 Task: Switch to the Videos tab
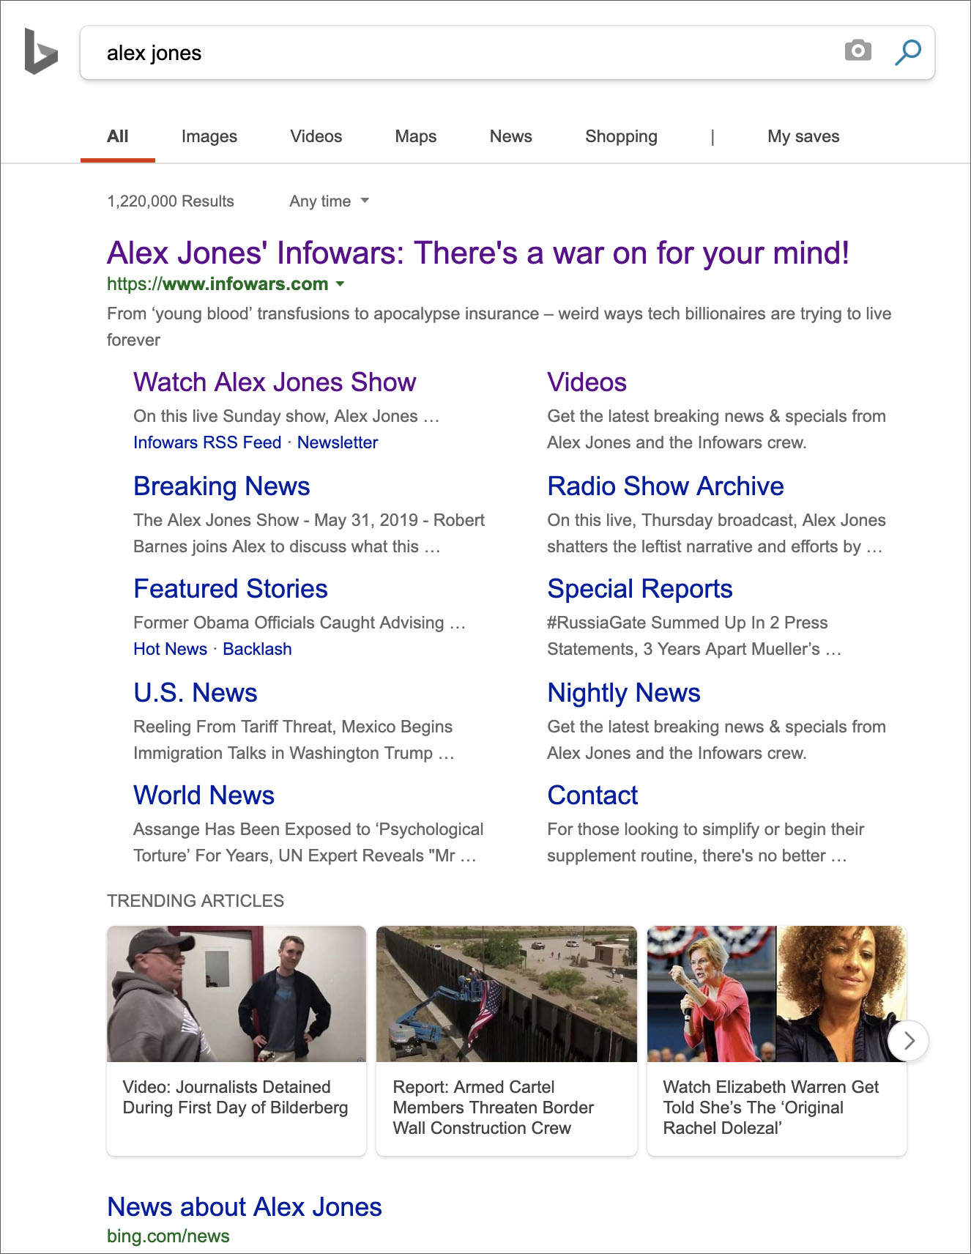click(316, 137)
